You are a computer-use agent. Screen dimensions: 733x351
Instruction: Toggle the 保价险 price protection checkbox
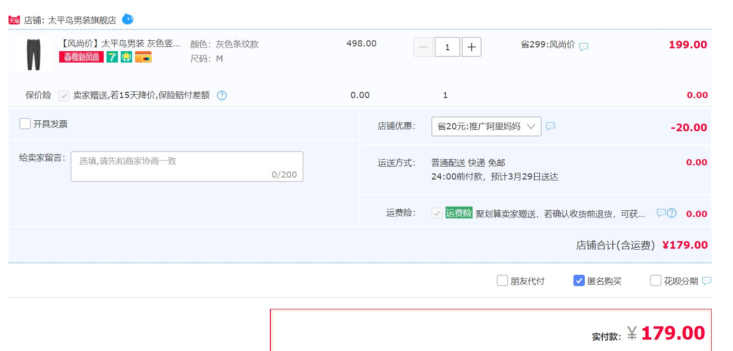(x=64, y=96)
